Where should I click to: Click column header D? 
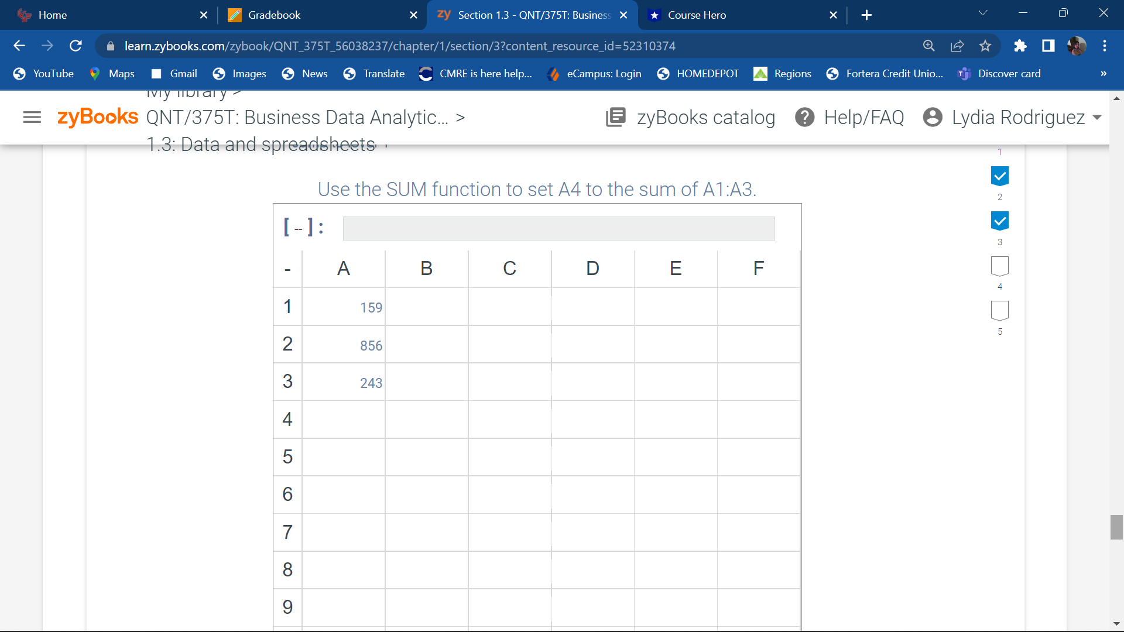592,269
